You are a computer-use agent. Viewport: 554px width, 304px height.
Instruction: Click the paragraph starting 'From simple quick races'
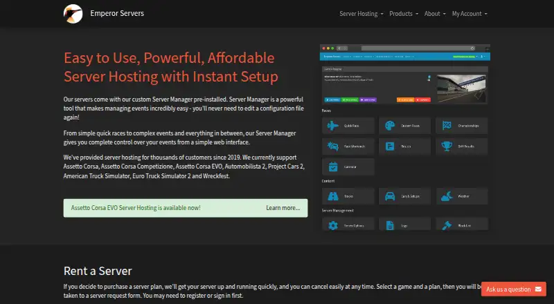[180, 137]
